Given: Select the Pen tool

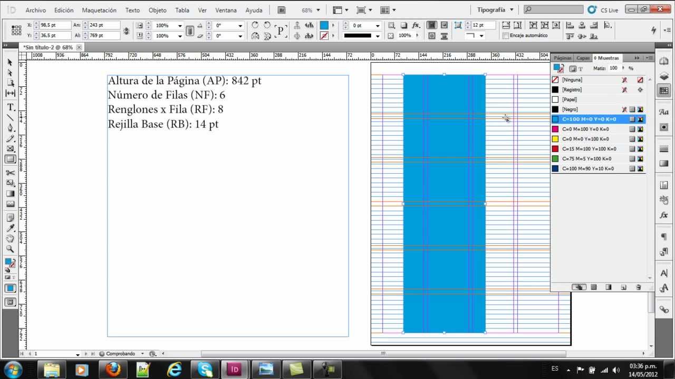Looking at the screenshot, I should click(x=10, y=128).
